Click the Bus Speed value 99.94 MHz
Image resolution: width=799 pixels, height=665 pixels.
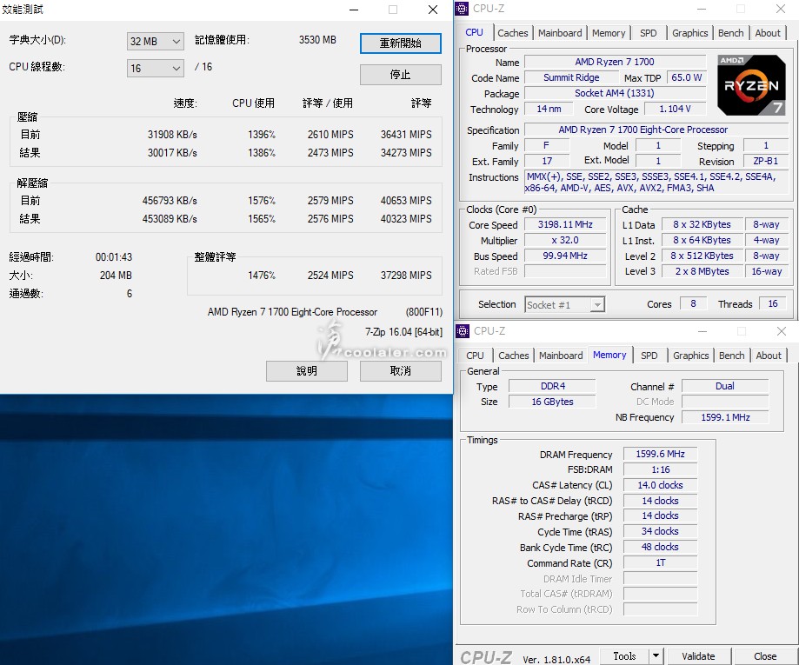pyautogui.click(x=565, y=256)
